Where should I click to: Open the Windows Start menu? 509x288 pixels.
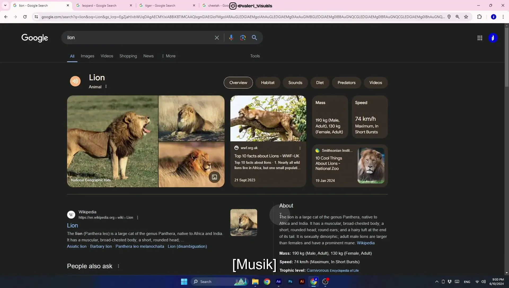[184, 282]
